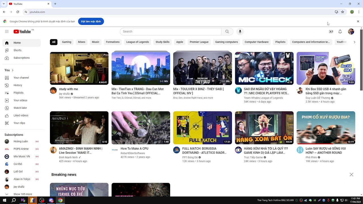
Task: Open Abao in Tokyo subscription
Action: (x=22, y=179)
